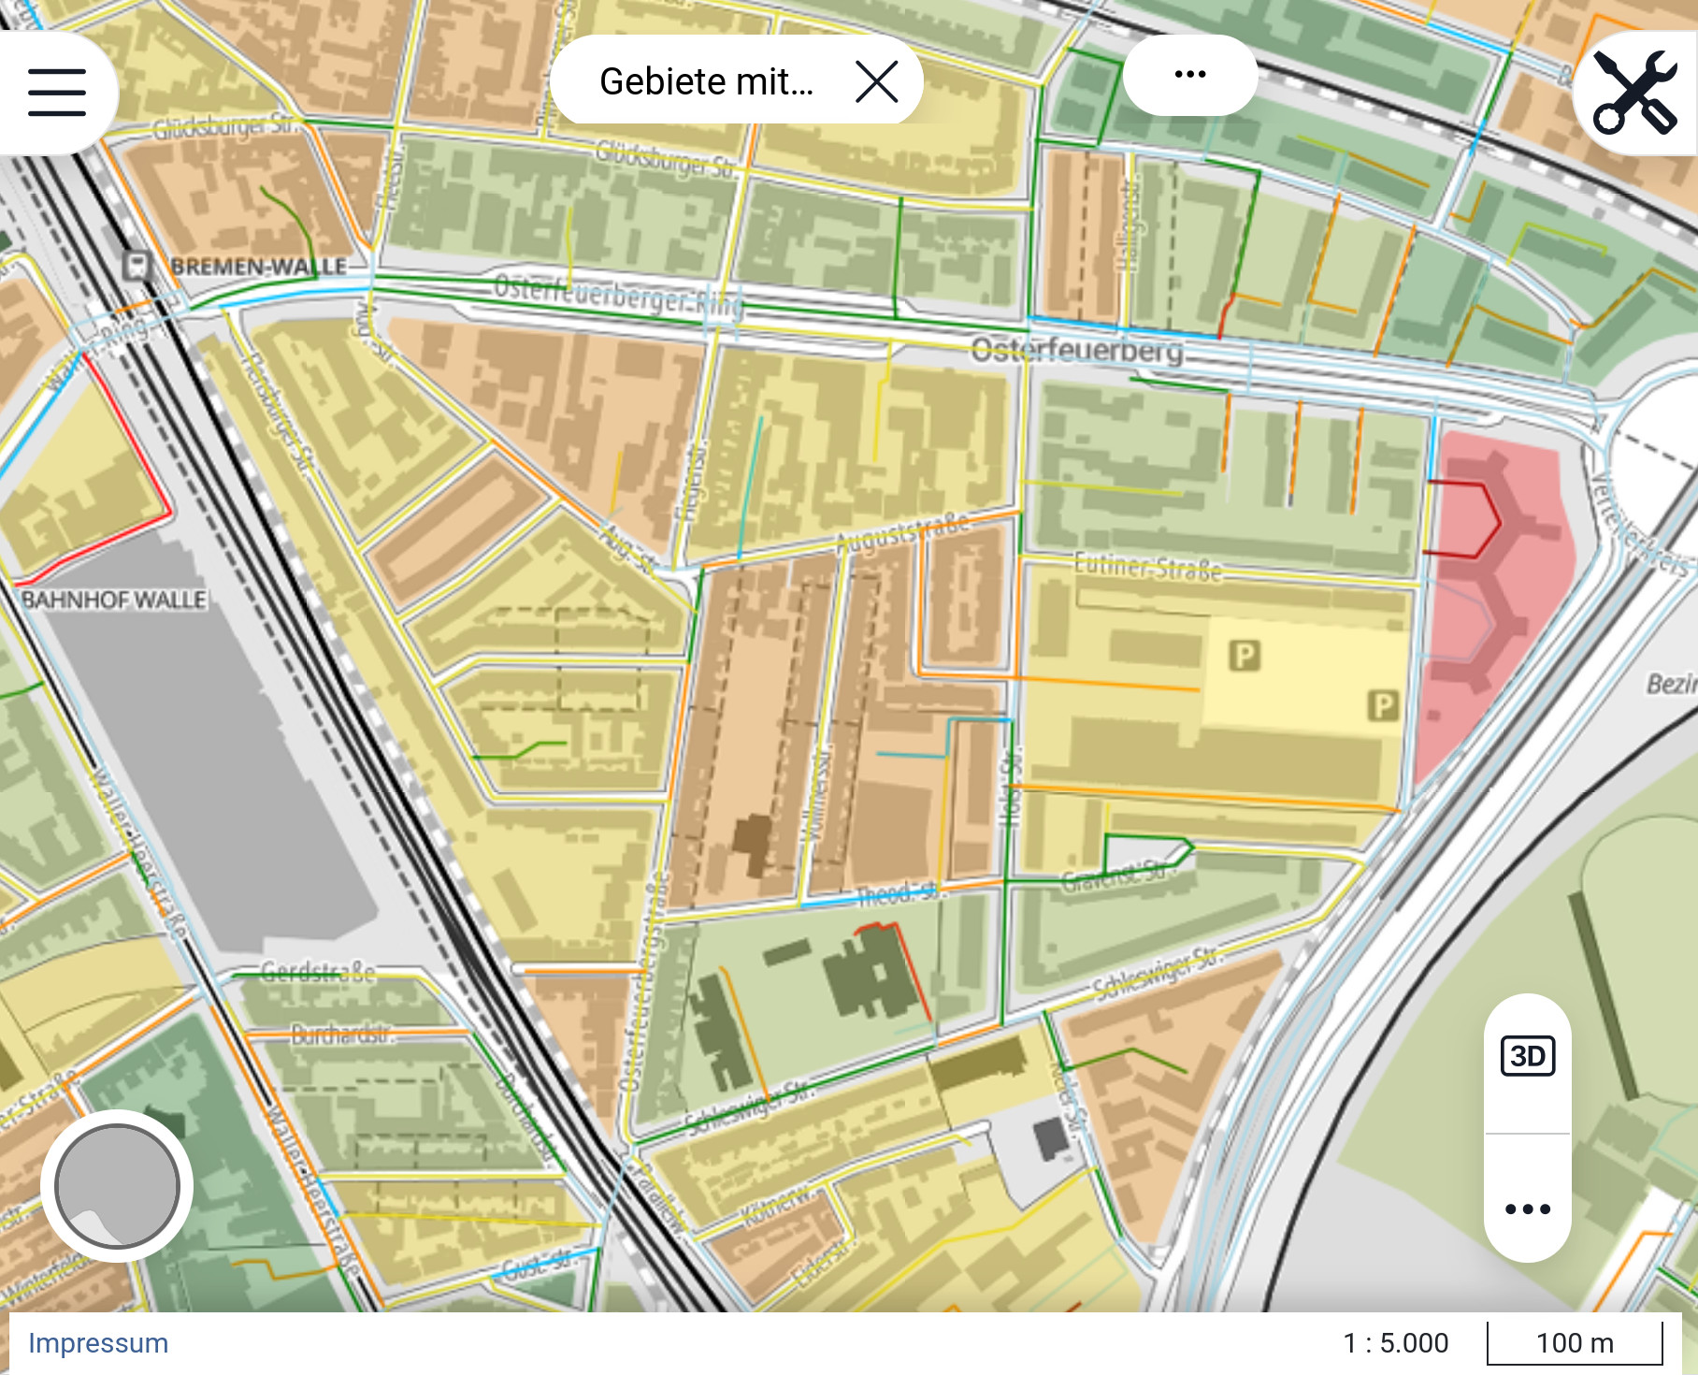Screen dimensions: 1698x1375
Task: Open the top three-dots overflow menu
Action: point(1189,75)
